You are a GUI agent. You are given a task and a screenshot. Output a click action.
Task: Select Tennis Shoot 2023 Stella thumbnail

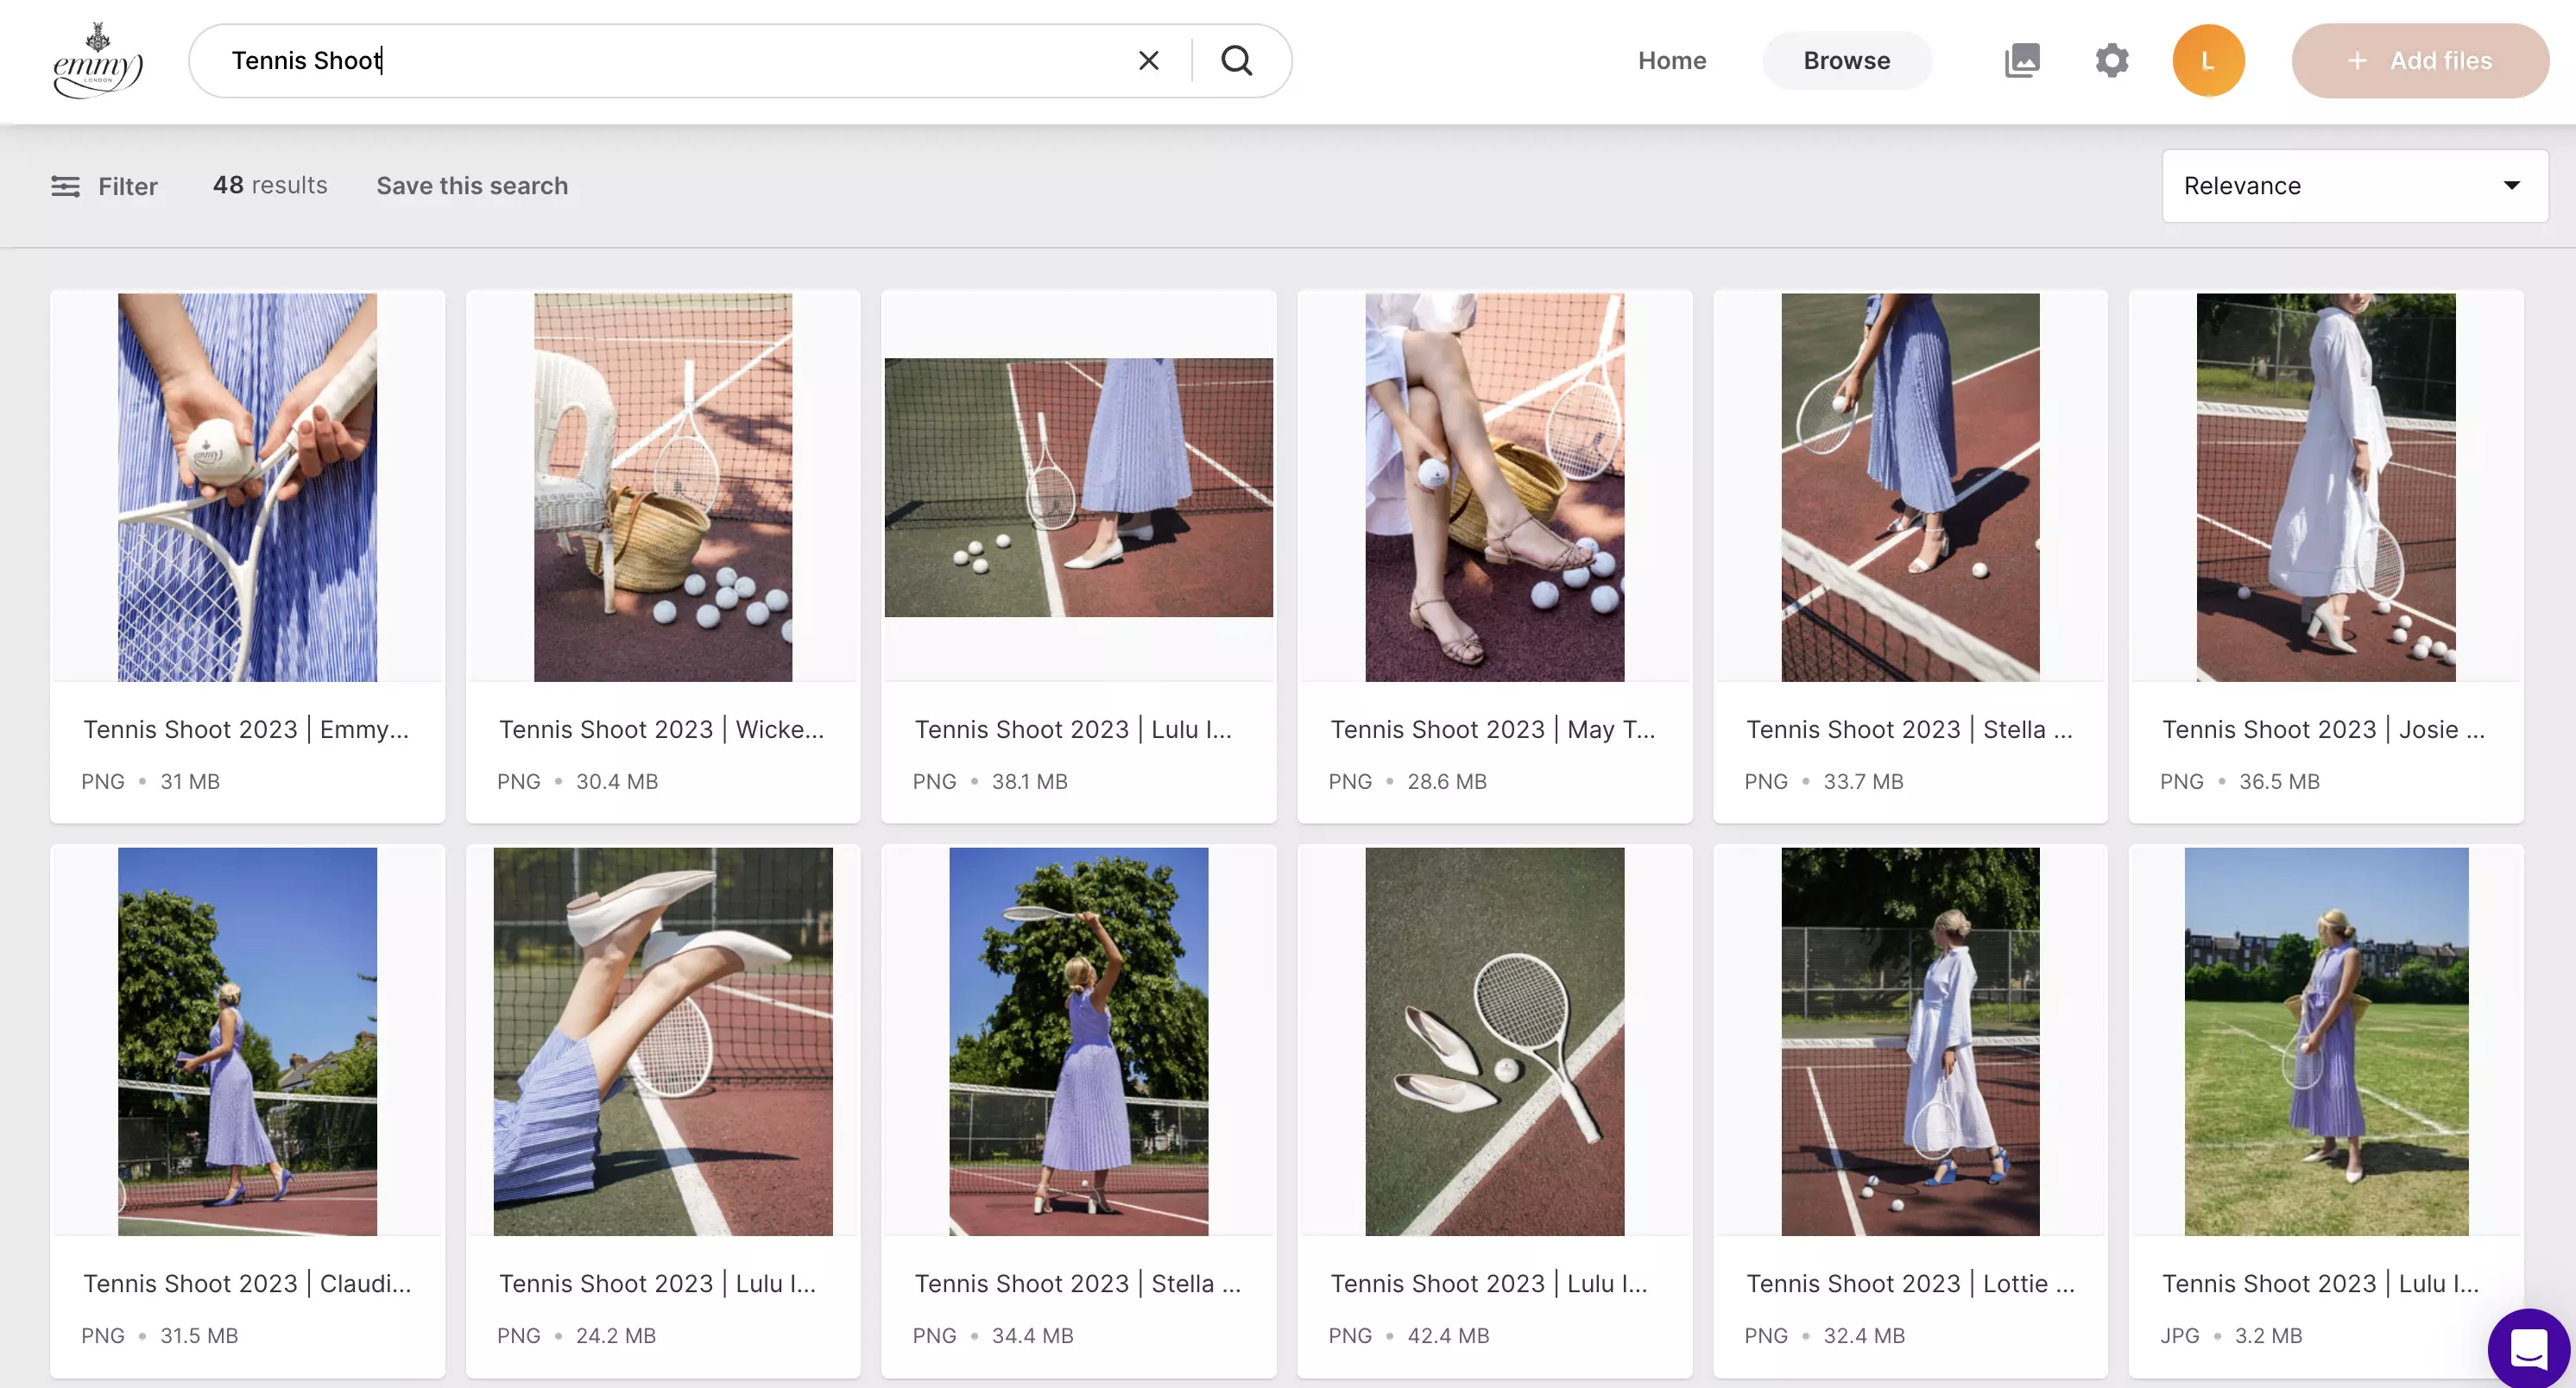coord(1910,487)
